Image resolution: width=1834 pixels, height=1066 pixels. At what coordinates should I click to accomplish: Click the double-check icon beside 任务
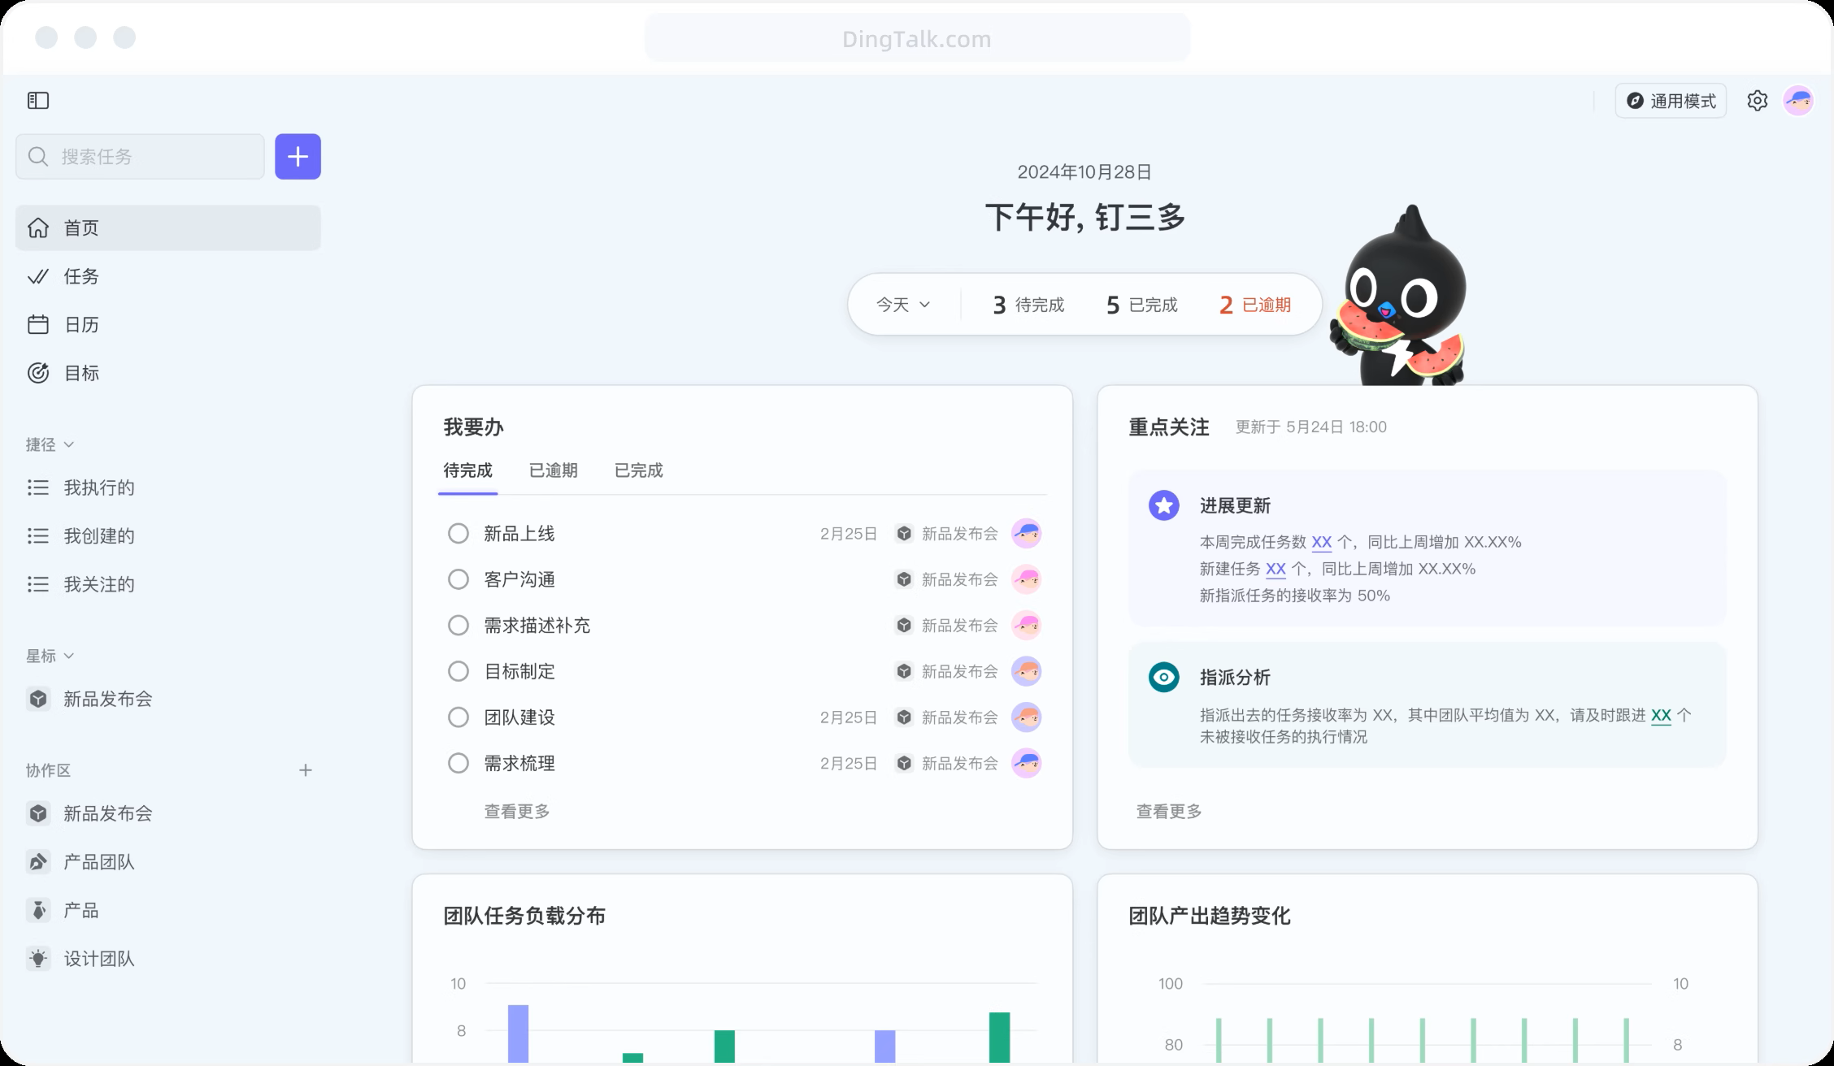pyautogui.click(x=38, y=276)
